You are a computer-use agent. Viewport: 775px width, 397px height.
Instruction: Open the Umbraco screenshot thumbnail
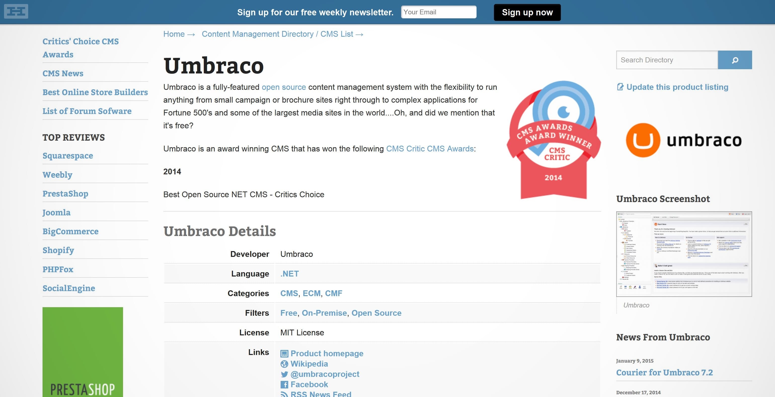tap(684, 254)
